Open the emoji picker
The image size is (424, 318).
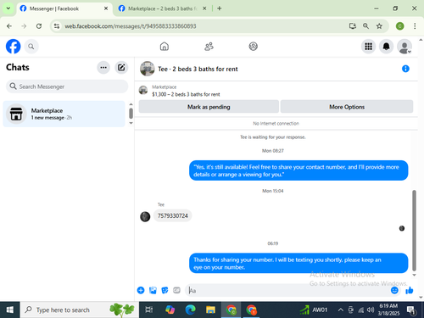(x=394, y=290)
